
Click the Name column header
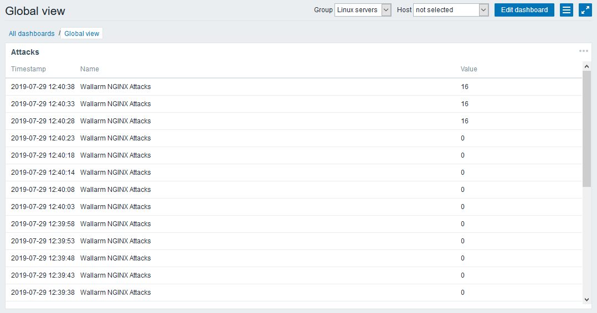(x=89, y=69)
